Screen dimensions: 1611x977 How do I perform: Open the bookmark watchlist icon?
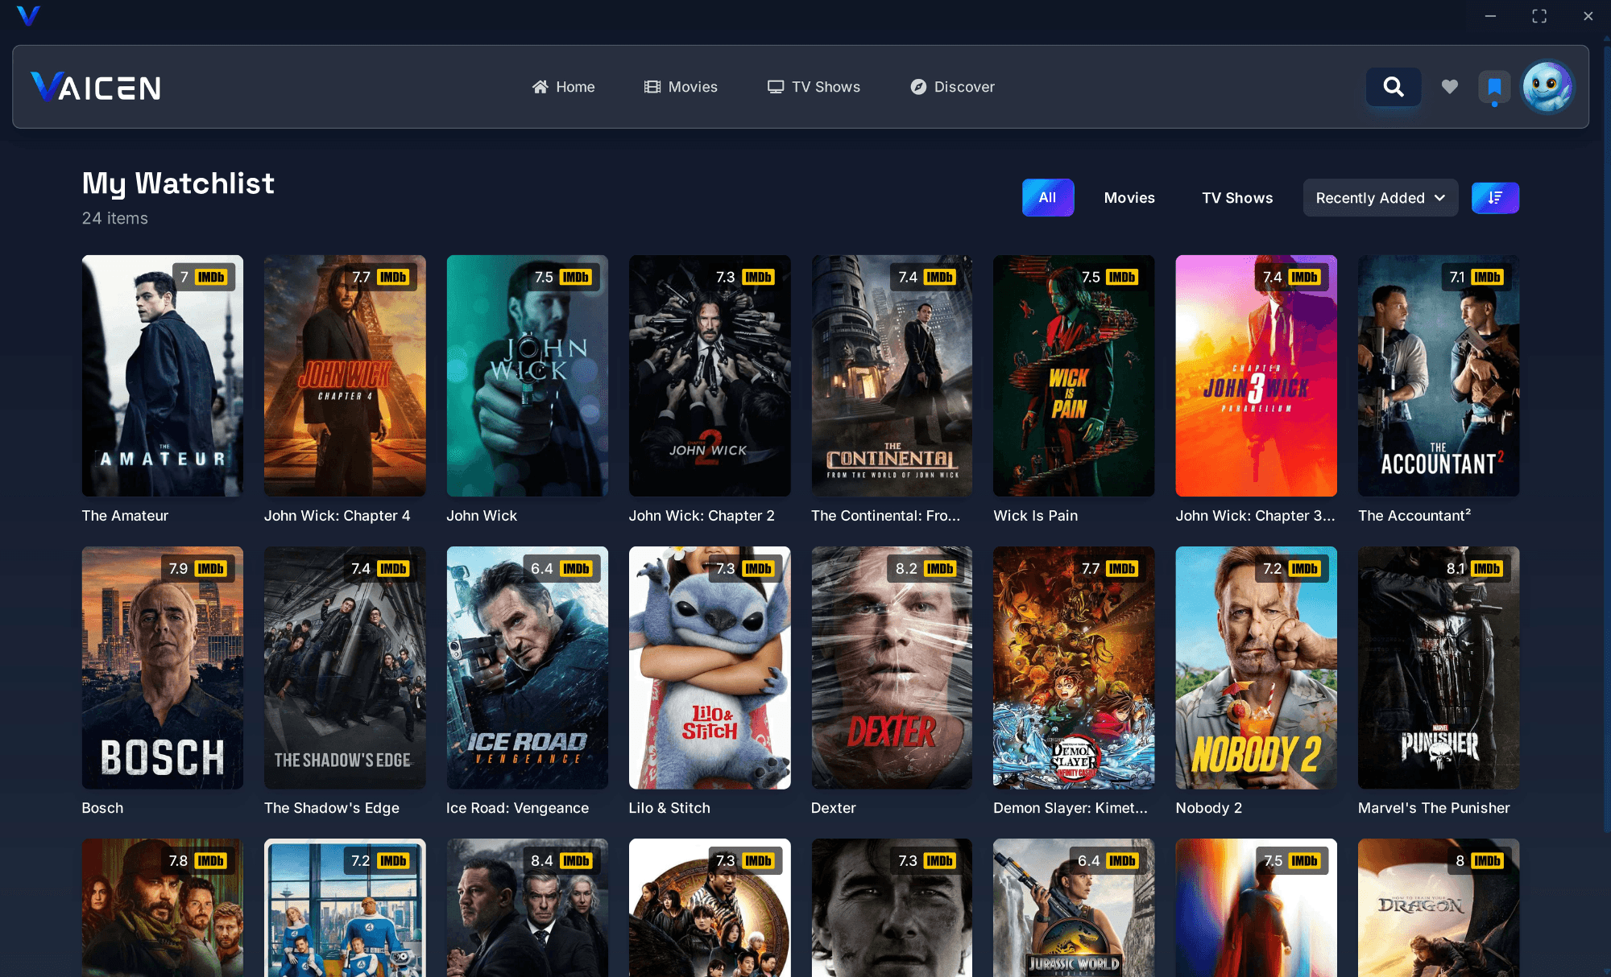(1493, 87)
